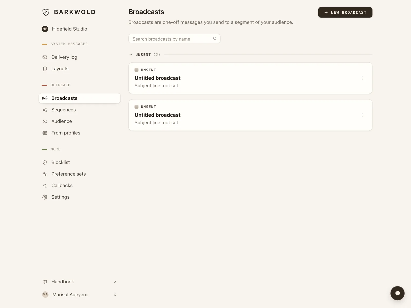Go to Layouts
411x308 pixels.
[80, 69]
